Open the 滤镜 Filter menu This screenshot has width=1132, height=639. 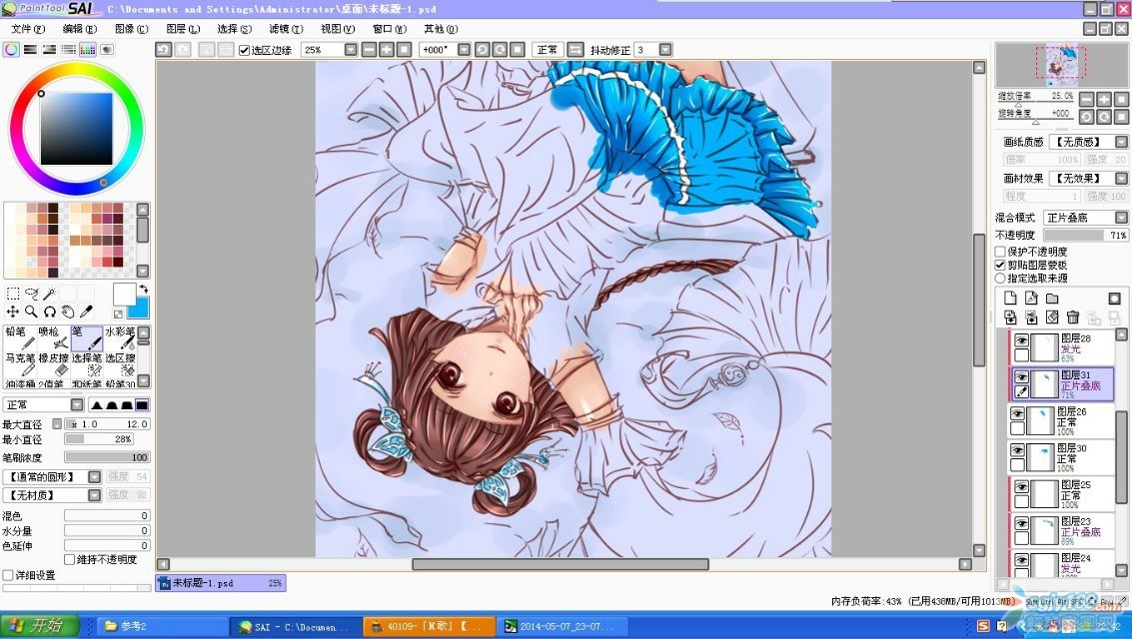pyautogui.click(x=286, y=29)
